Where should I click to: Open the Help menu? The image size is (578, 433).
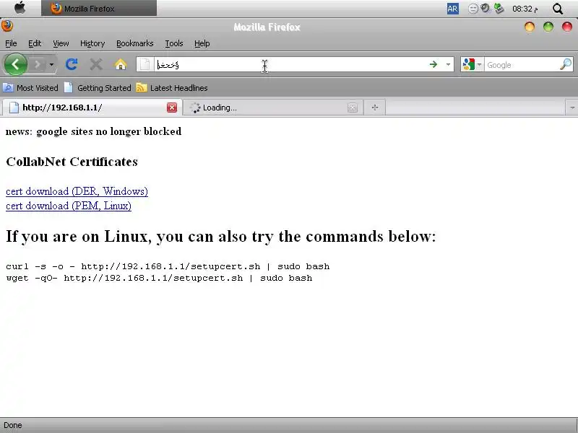click(202, 43)
